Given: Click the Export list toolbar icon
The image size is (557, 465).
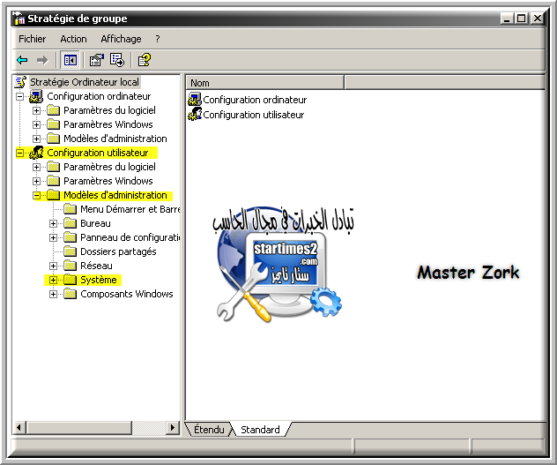Looking at the screenshot, I should click(117, 60).
